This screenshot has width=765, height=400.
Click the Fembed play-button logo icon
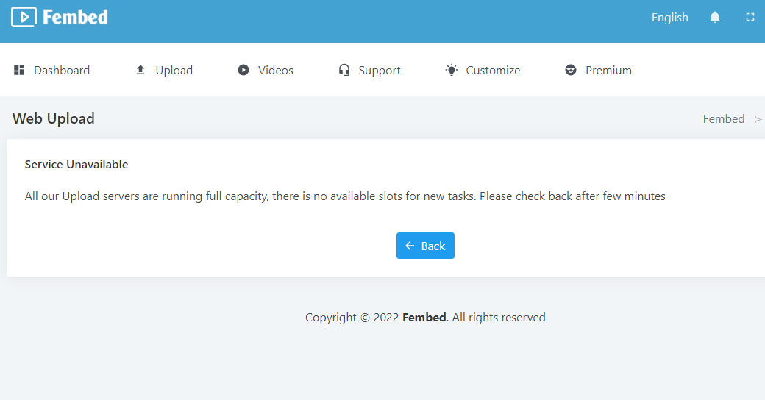[x=24, y=17]
